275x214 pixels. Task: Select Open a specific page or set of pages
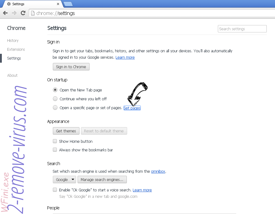pos(55,107)
